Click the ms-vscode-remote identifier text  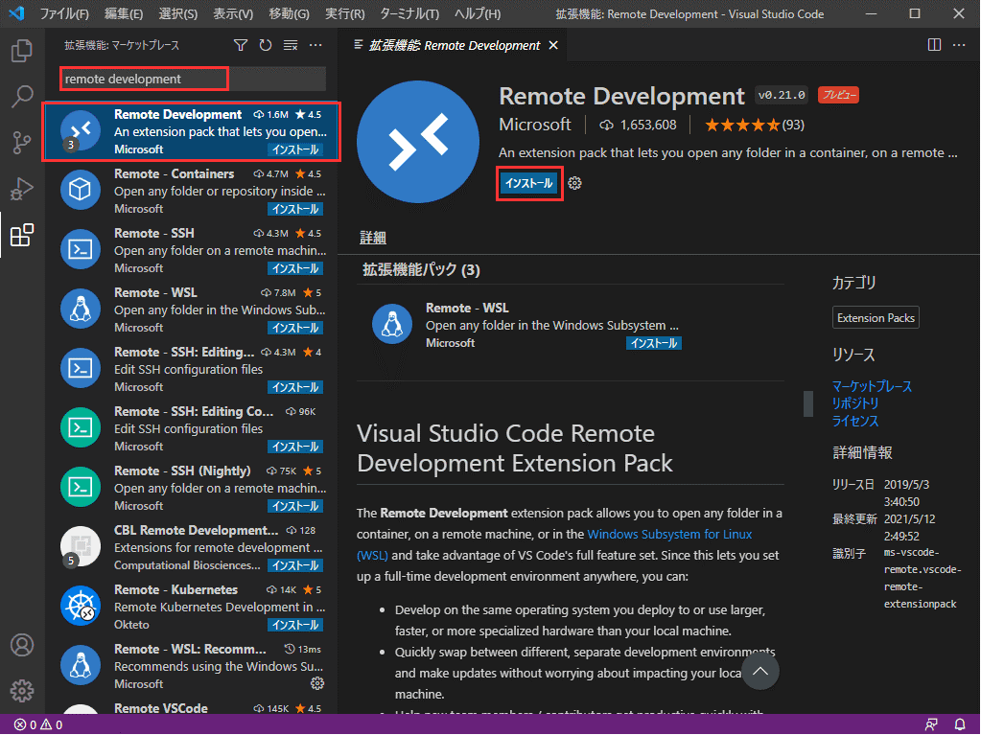coord(921,578)
